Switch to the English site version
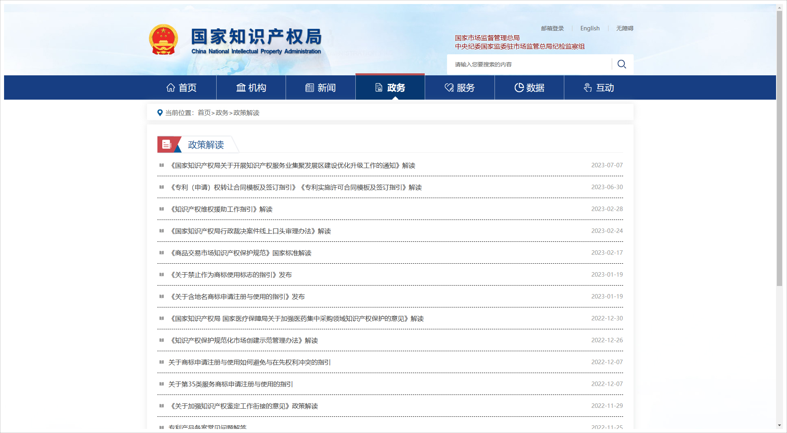Screen dimensions: 787x433 (x=589, y=28)
